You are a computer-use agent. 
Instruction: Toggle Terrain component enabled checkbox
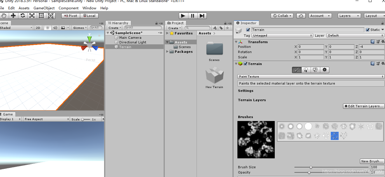pyautogui.click(x=246, y=64)
